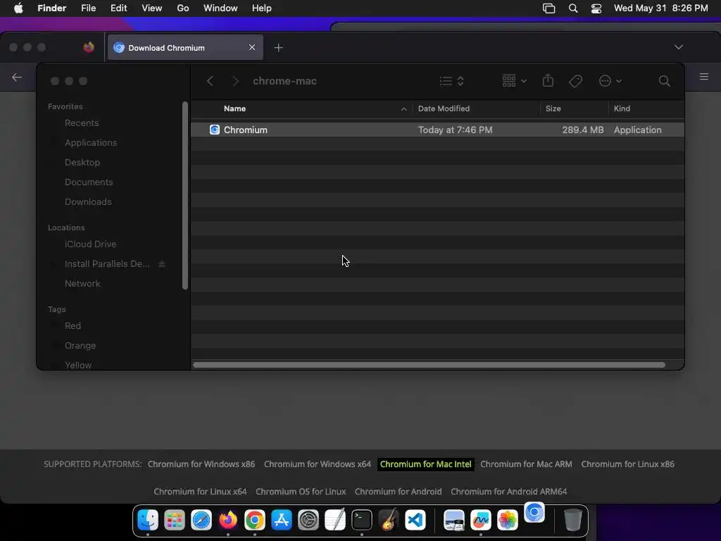Open Visual Studio Code from the Dock

click(415, 521)
